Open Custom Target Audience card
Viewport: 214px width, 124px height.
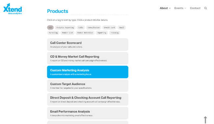pyautogui.click(x=88, y=86)
